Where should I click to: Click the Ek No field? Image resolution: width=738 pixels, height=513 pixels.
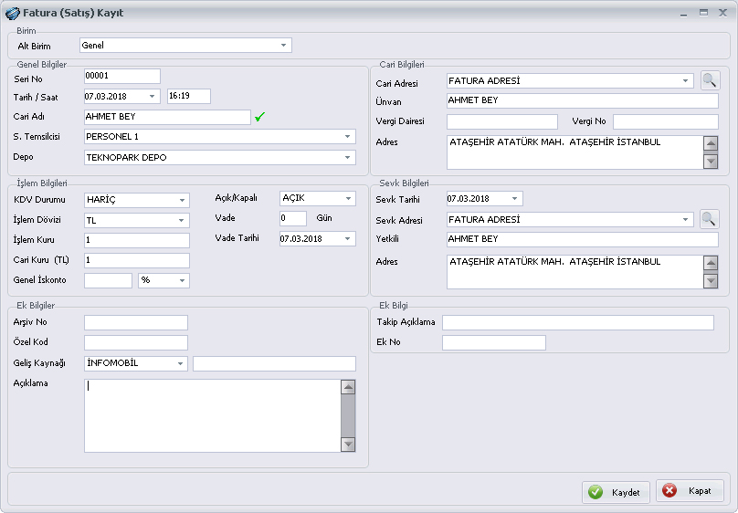point(494,342)
